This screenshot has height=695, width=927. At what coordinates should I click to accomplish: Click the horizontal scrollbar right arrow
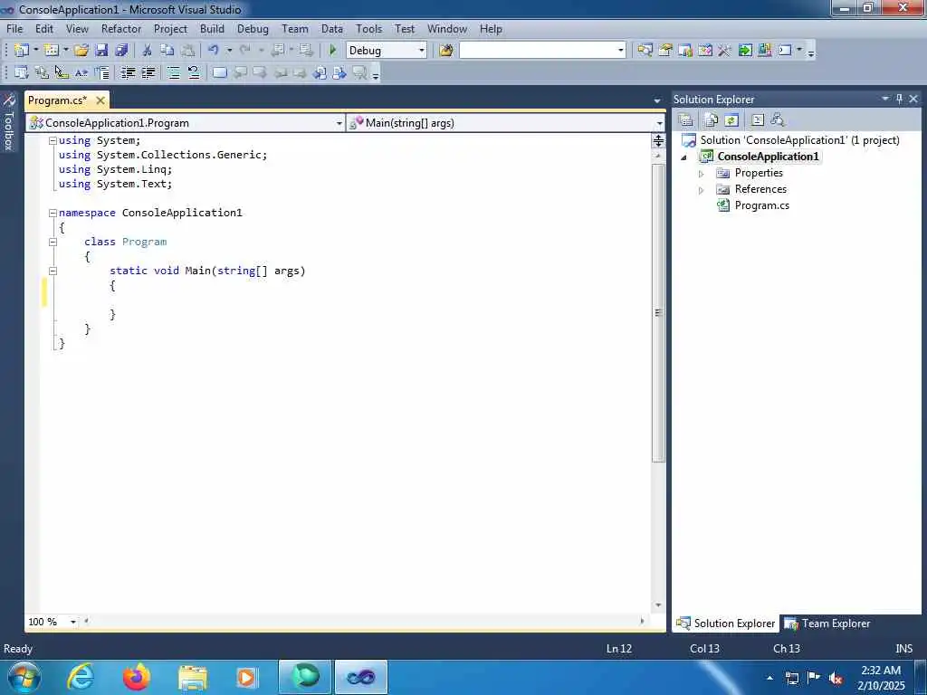pyautogui.click(x=642, y=621)
